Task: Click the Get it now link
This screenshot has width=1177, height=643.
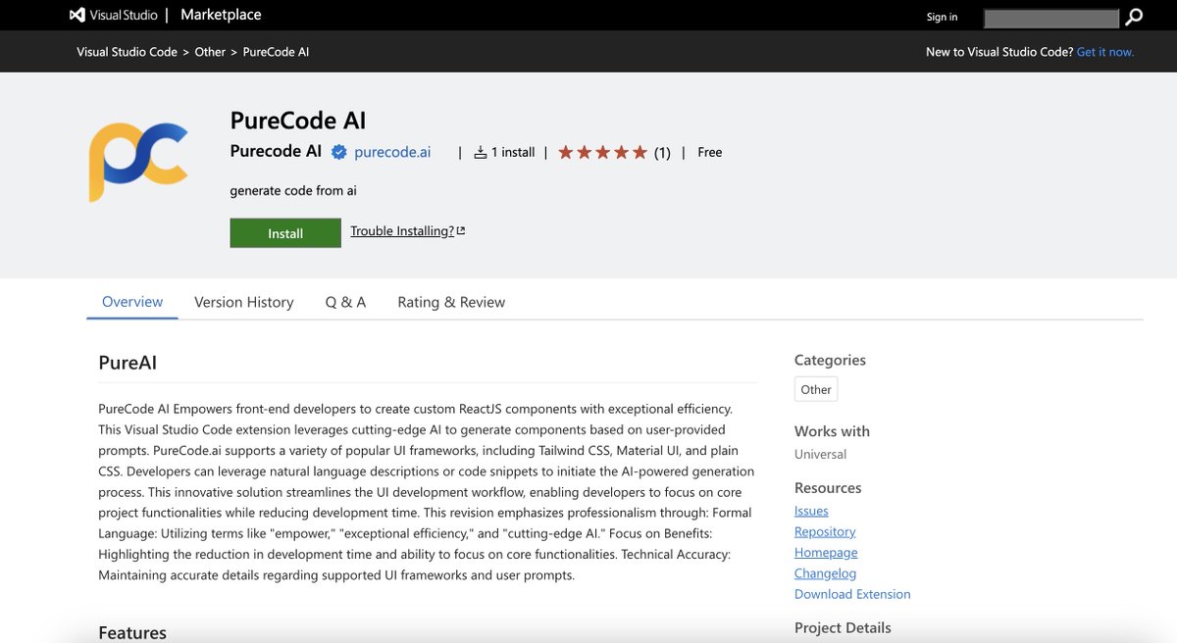Action: tap(1105, 52)
